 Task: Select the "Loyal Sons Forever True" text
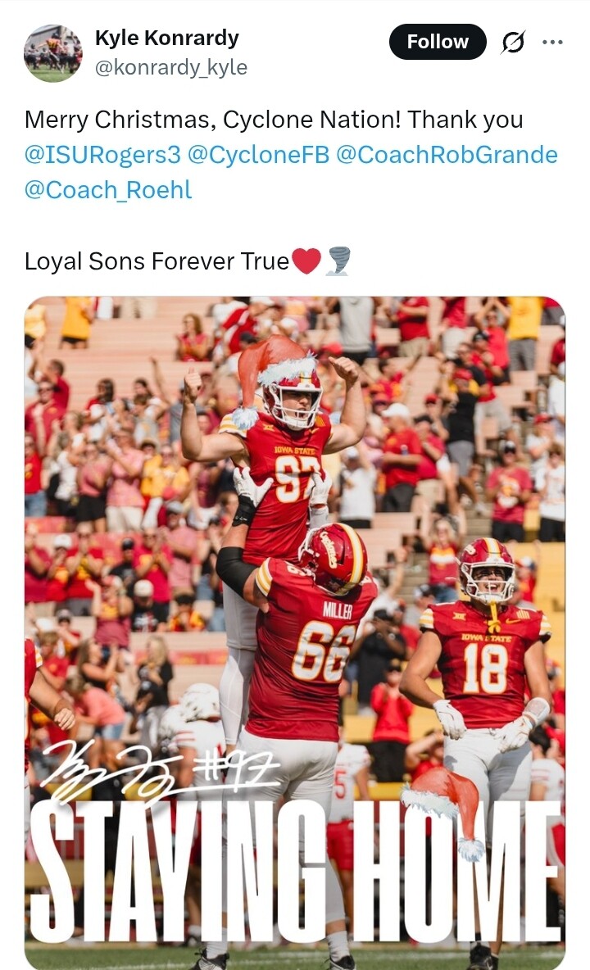click(x=157, y=261)
